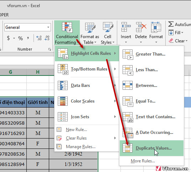This screenshot has height=172, width=191.
Task: Click the Text that Contains icon
Action: click(128, 117)
